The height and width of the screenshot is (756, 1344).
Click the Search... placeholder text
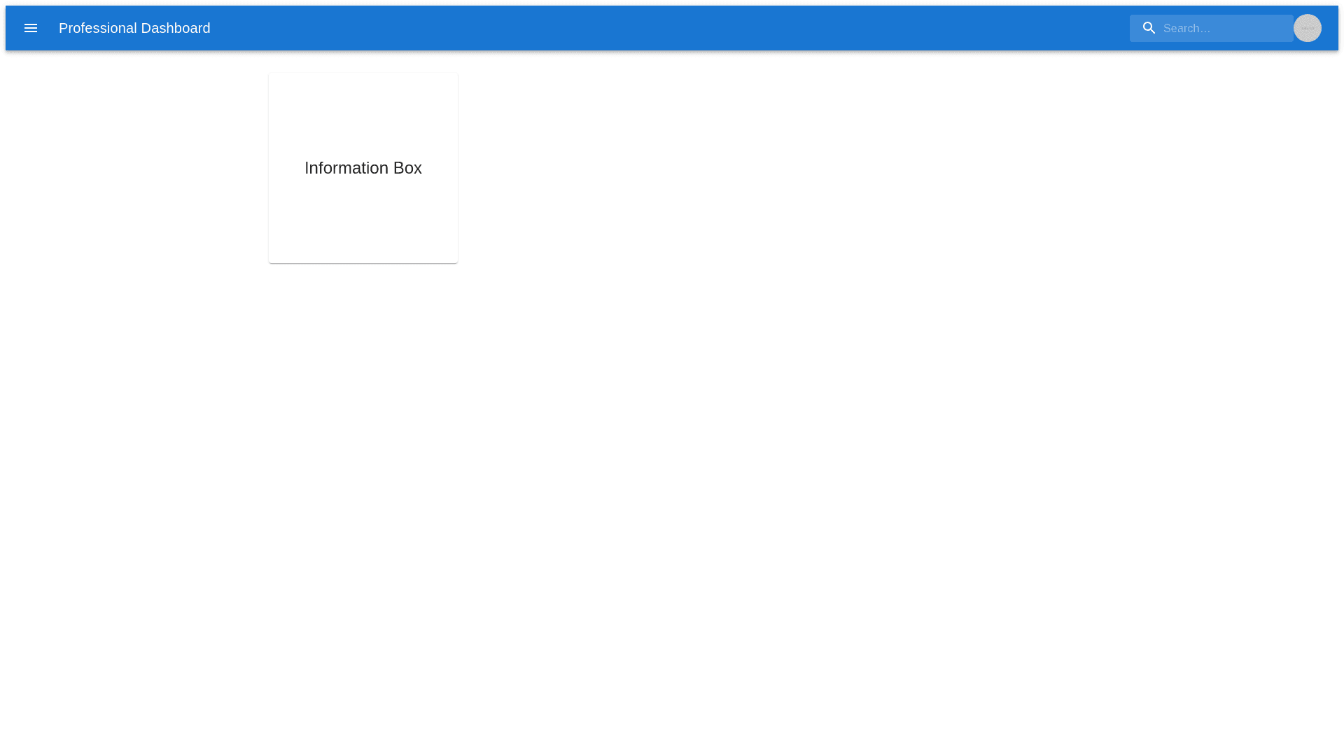[x=1186, y=29]
